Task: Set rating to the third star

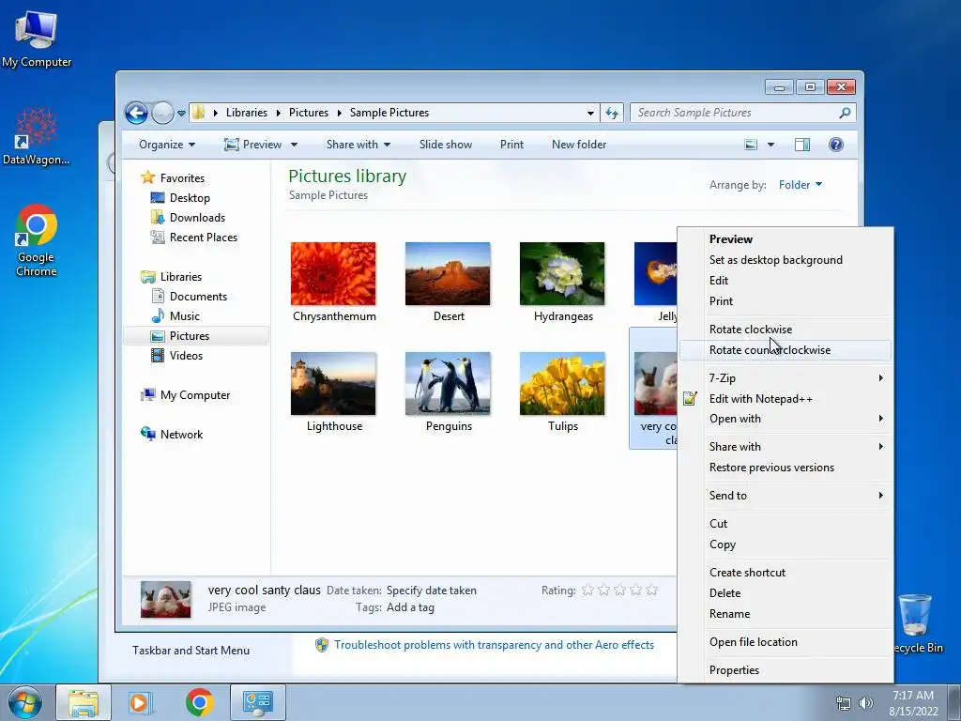Action: pos(619,590)
